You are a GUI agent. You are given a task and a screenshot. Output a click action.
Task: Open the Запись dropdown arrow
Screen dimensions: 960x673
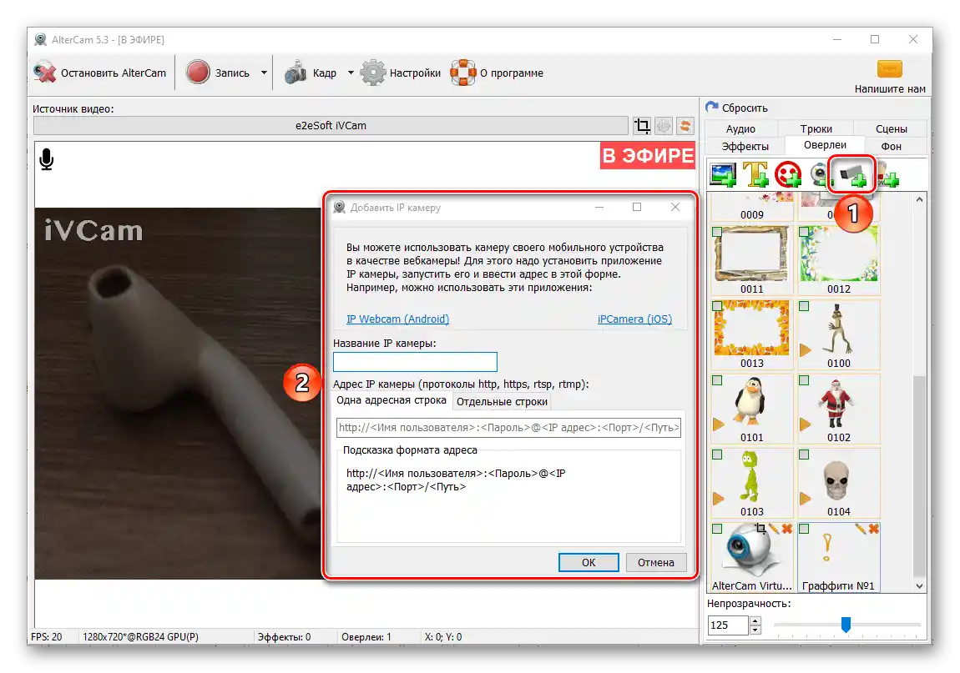pyautogui.click(x=264, y=73)
